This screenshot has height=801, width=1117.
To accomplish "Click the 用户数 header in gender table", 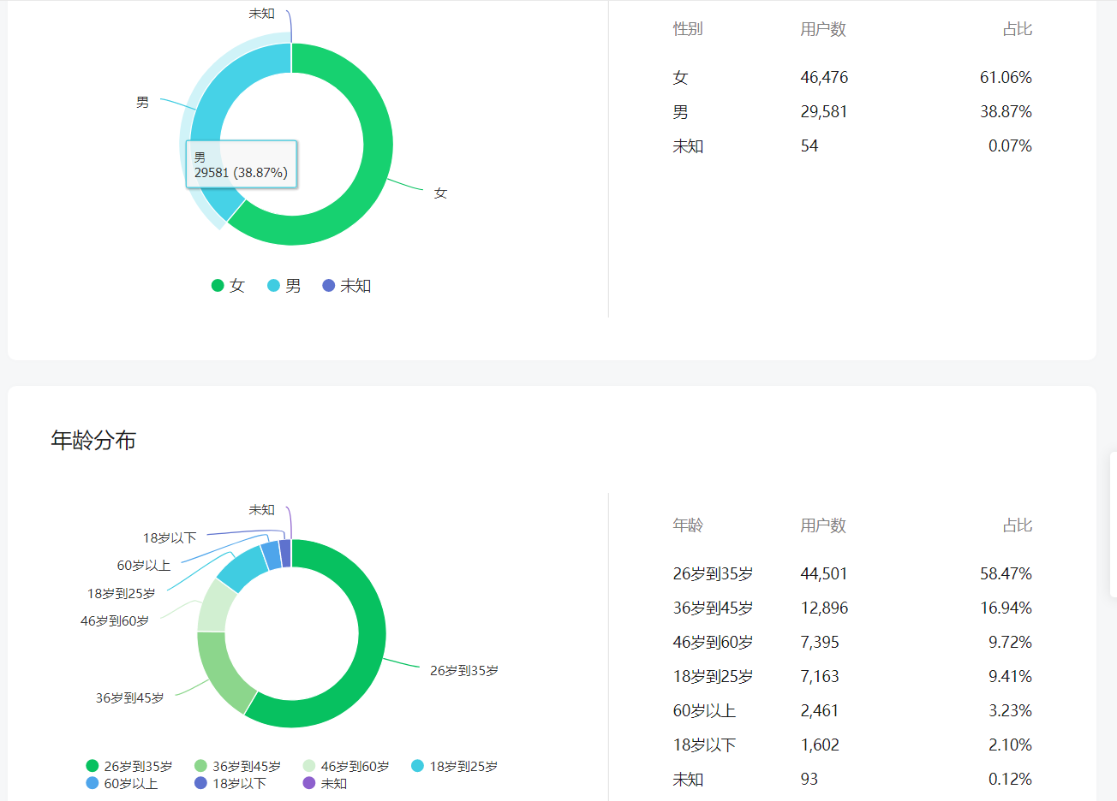I will click(823, 29).
